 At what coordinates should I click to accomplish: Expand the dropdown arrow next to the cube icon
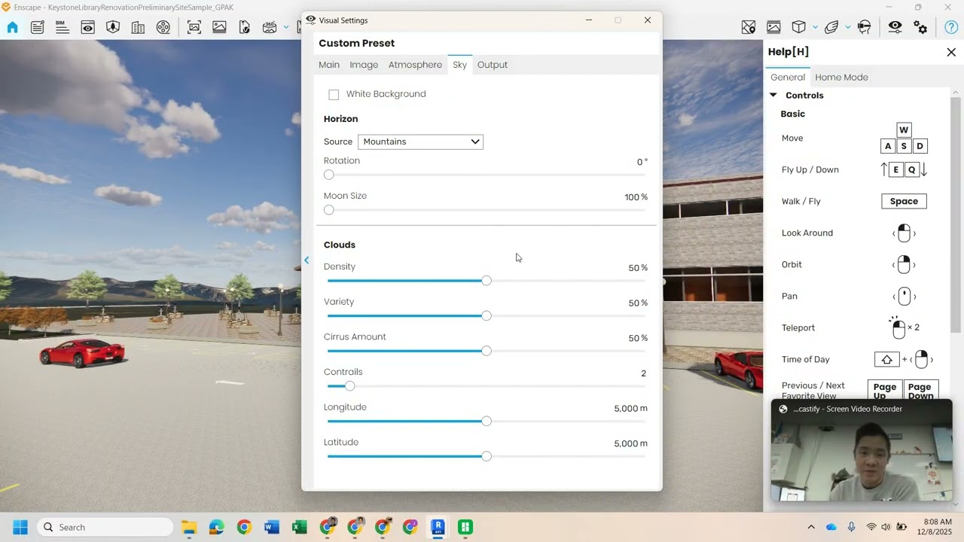pyautogui.click(x=815, y=27)
